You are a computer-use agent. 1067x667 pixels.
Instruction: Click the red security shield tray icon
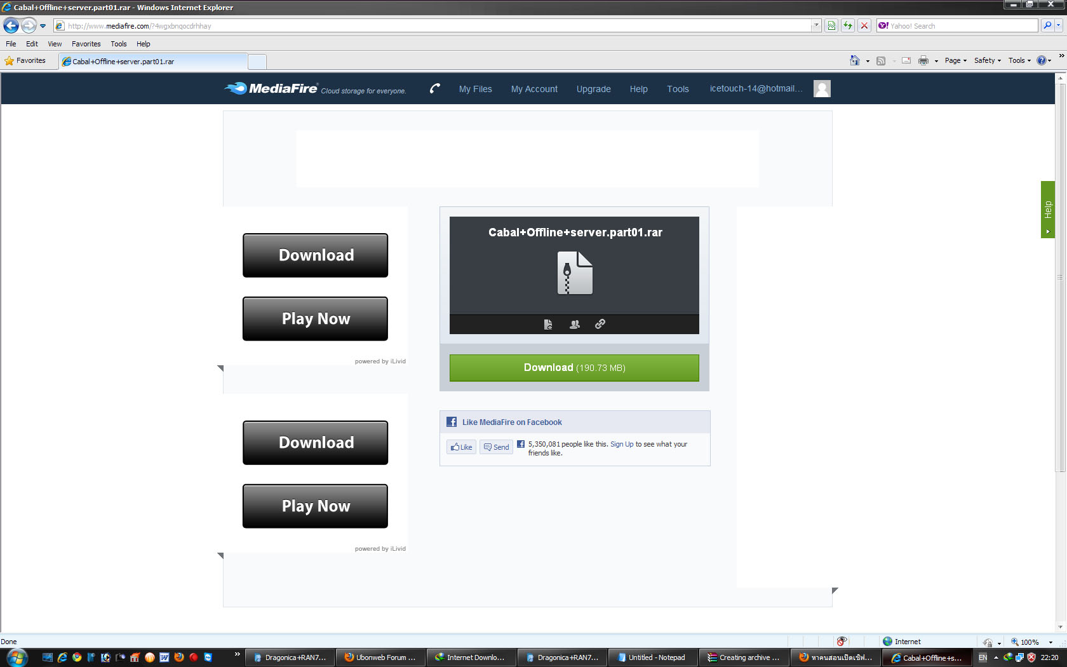[1031, 657]
